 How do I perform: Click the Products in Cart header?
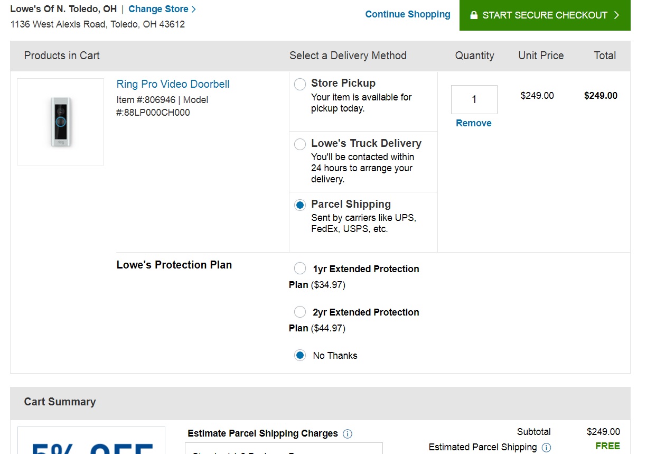click(x=62, y=55)
